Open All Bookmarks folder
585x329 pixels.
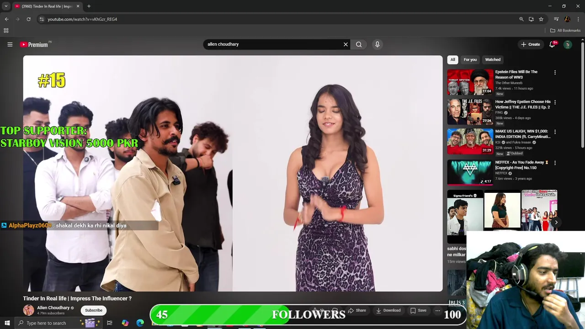(565, 31)
